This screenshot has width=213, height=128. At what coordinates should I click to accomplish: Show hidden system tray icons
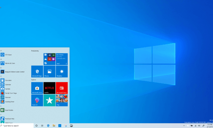click(184, 126)
